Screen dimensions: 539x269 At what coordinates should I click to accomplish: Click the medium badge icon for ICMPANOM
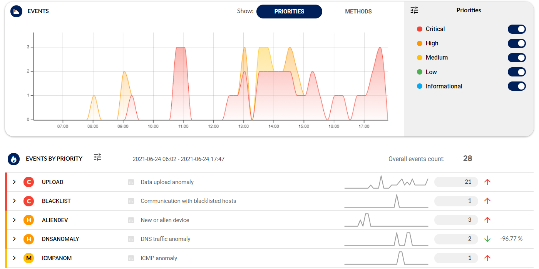29,258
